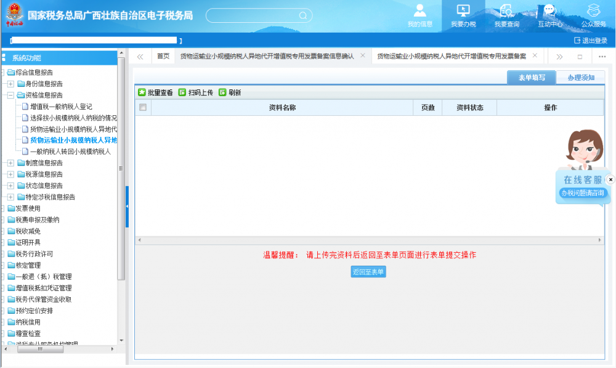Open 公众服务 icon in header
This screenshot has height=368, width=616.
tap(593, 11)
